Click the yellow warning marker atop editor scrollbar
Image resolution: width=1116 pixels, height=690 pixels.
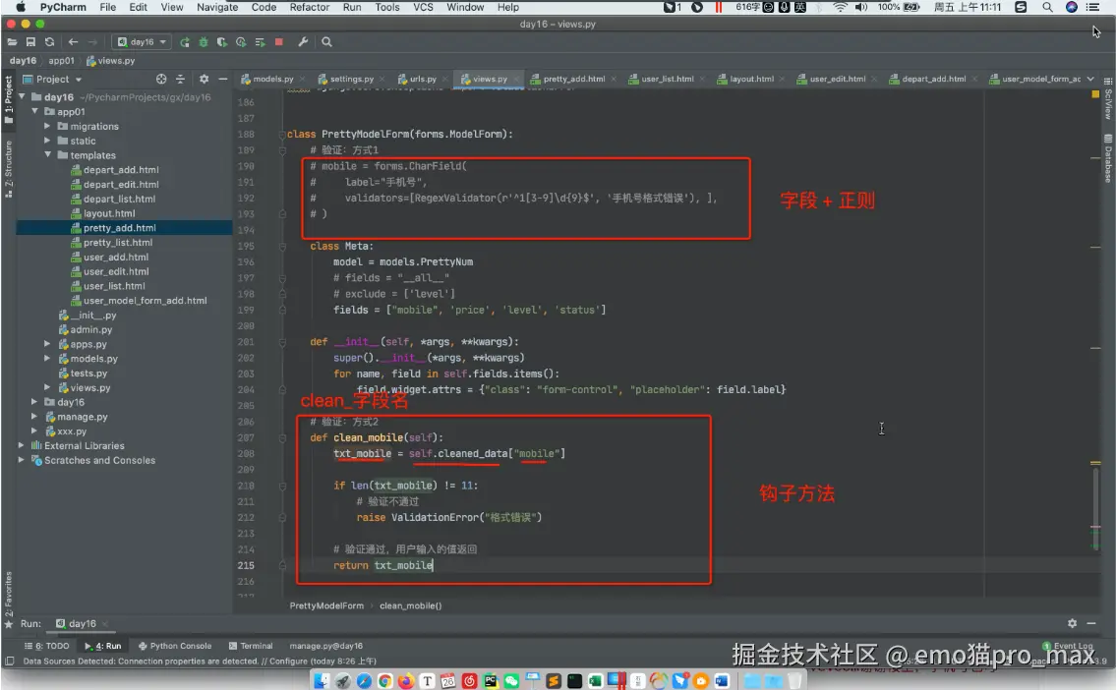(x=1095, y=94)
